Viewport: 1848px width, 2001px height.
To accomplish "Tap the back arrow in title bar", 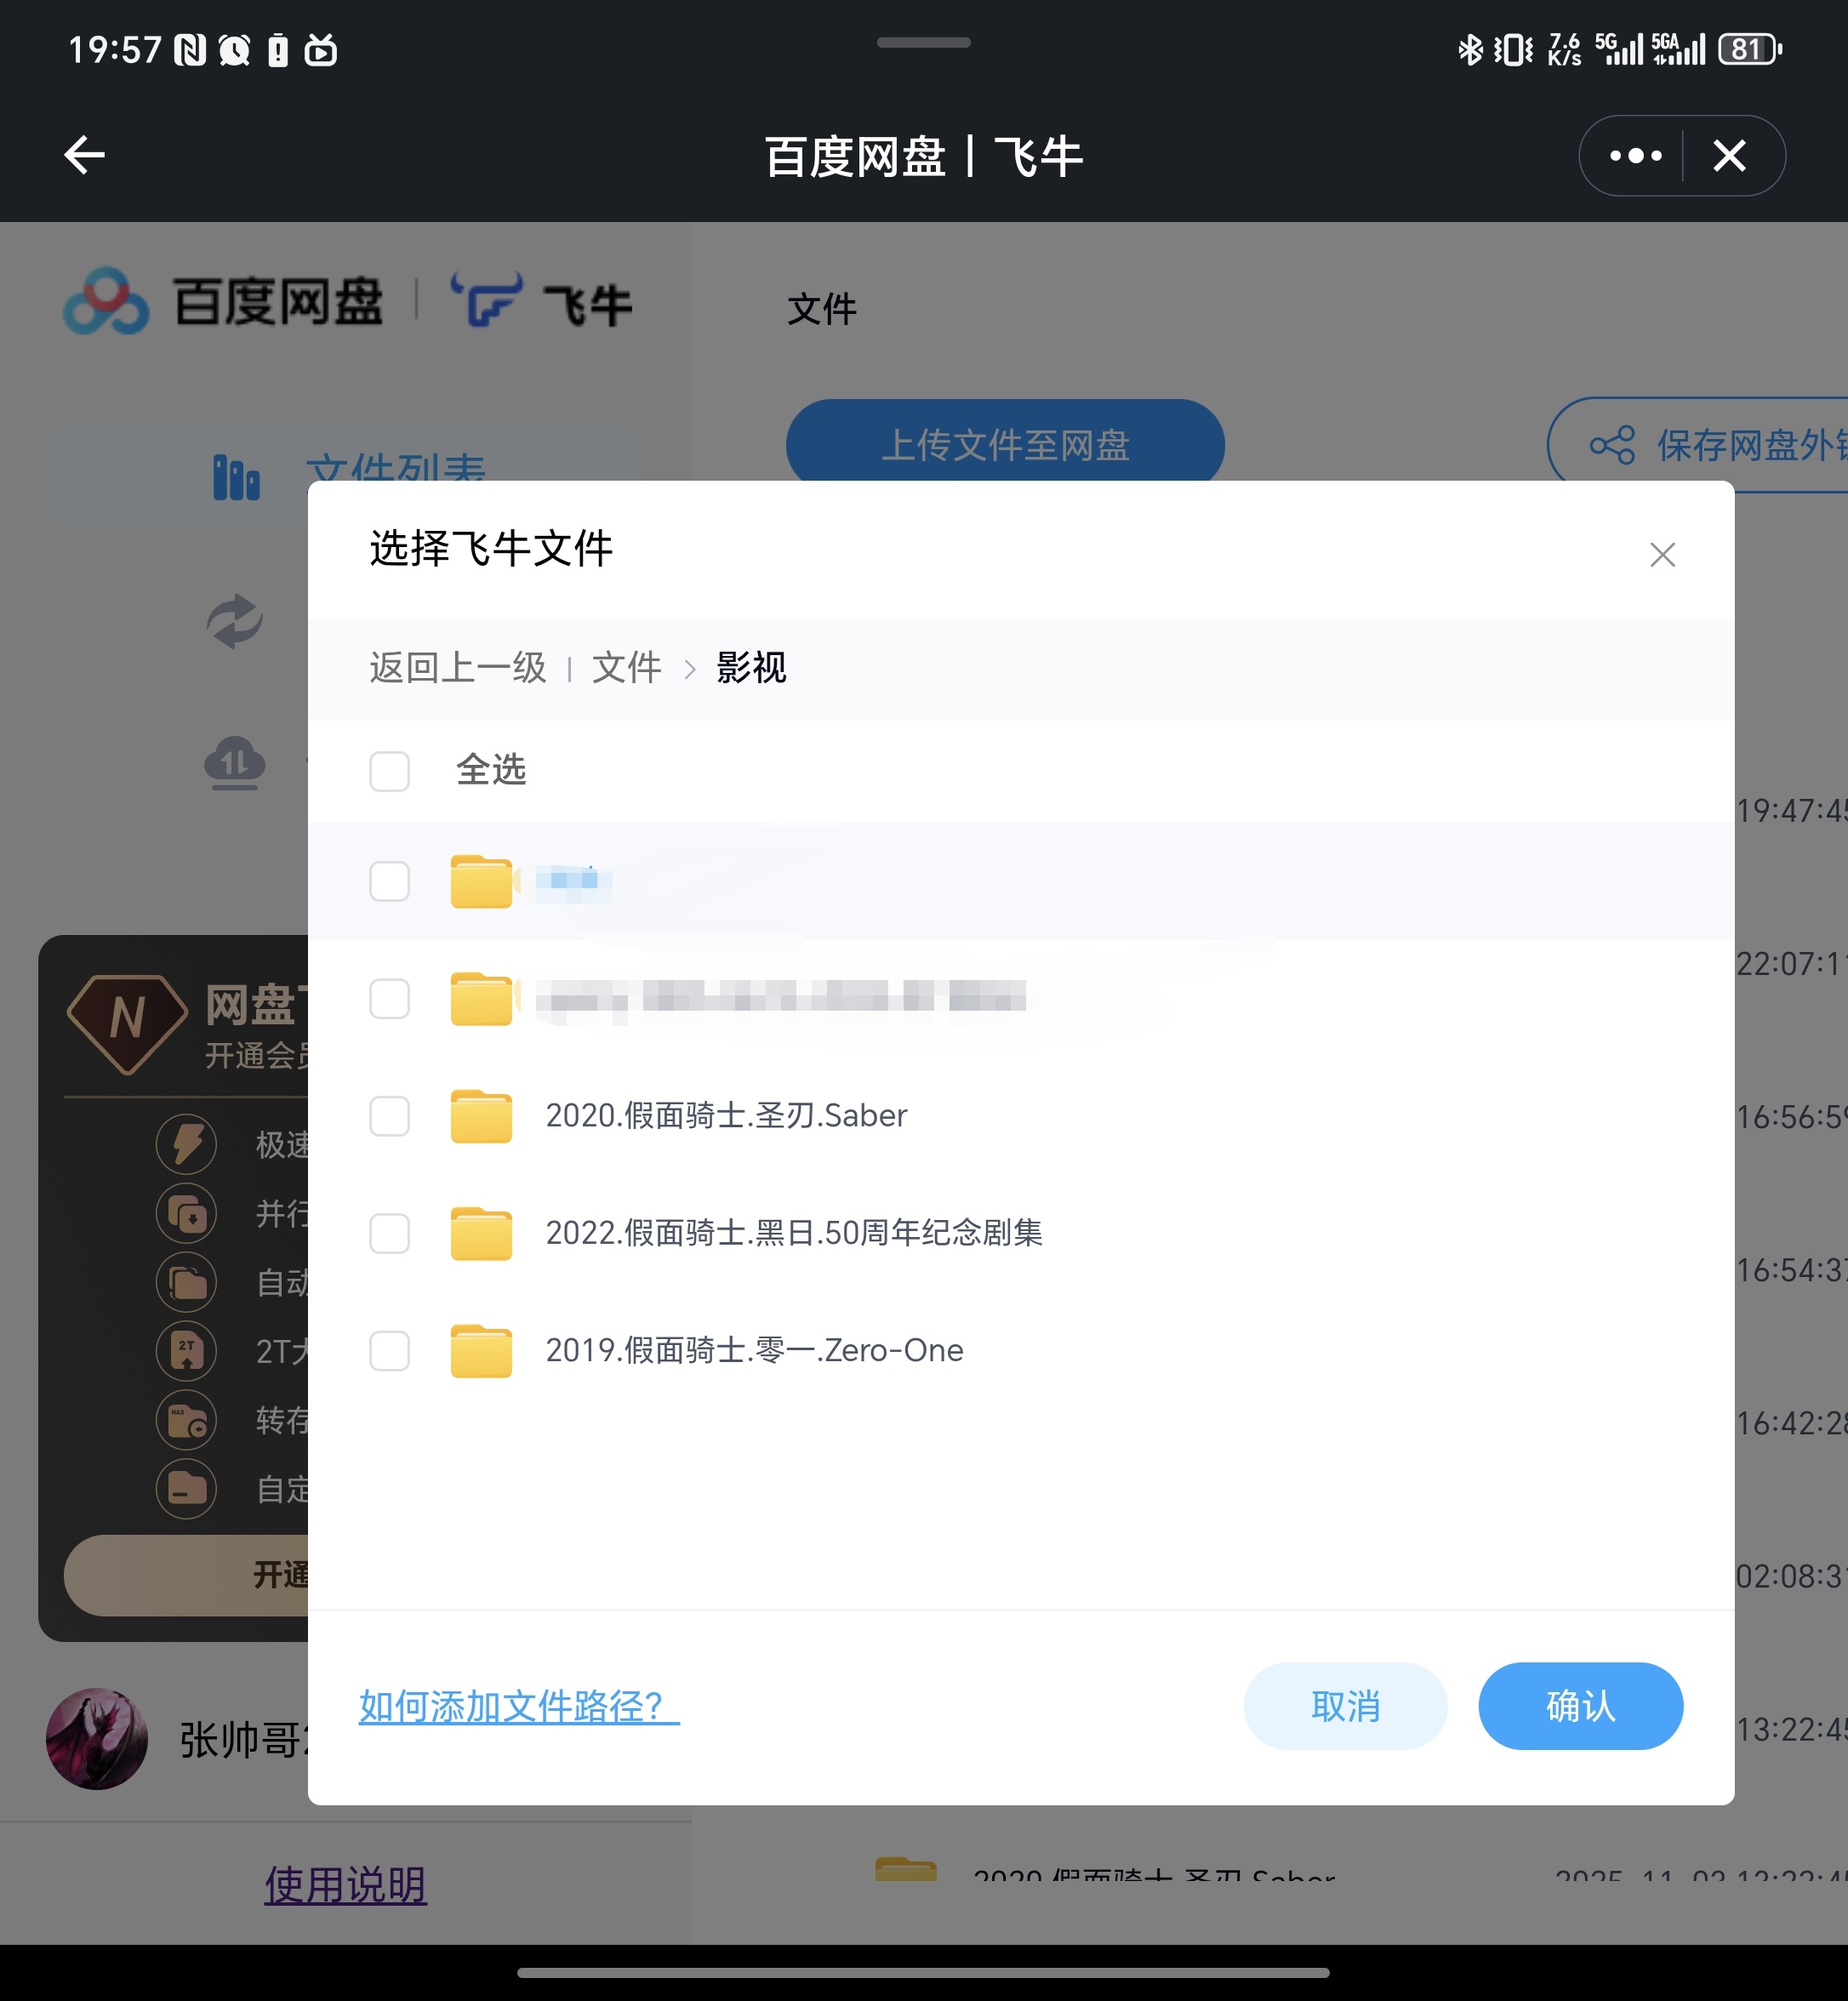I will point(85,155).
